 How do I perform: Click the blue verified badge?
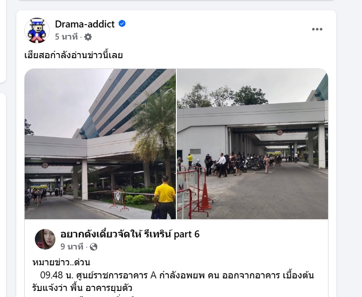point(122,24)
